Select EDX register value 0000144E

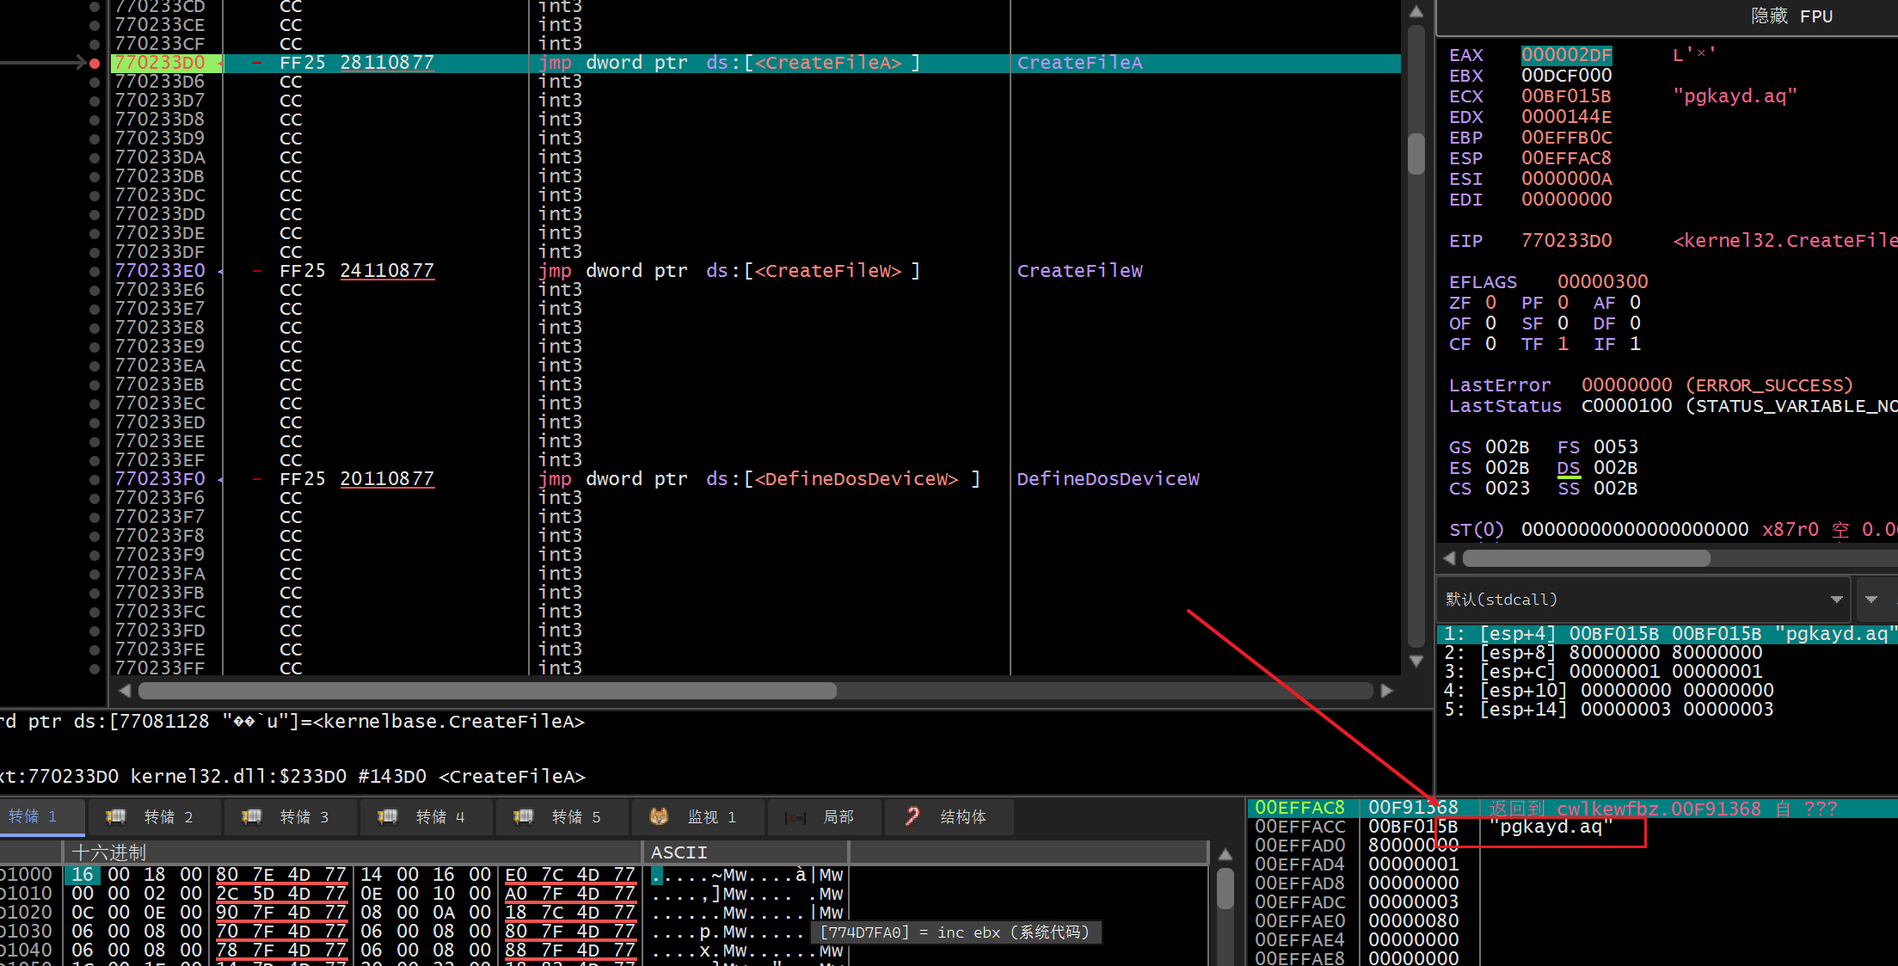pyautogui.click(x=1566, y=117)
